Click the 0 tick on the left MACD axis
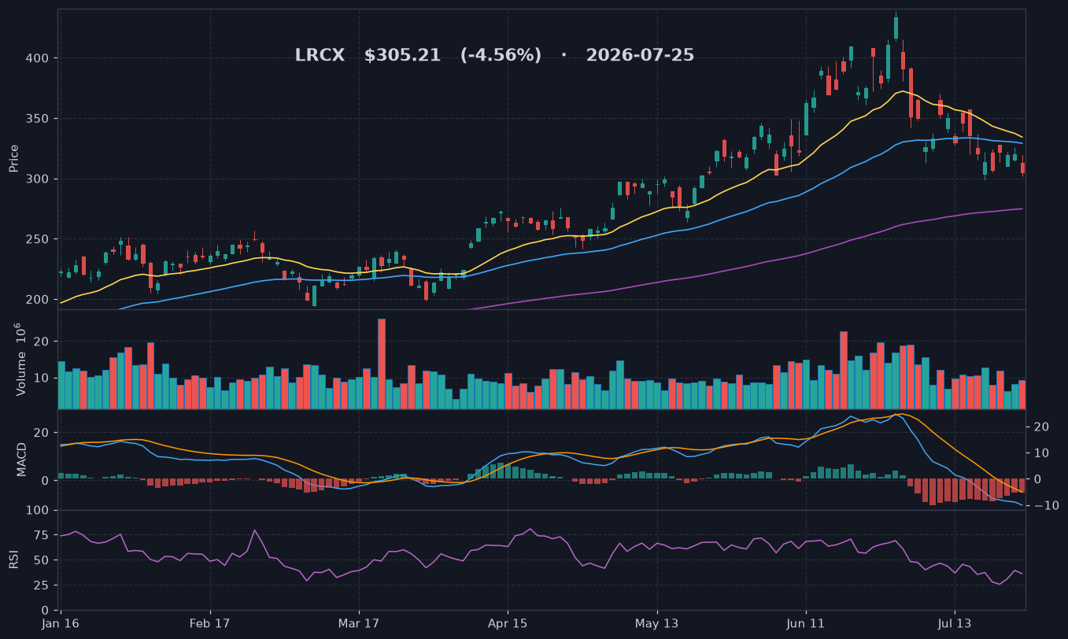 pos(46,481)
